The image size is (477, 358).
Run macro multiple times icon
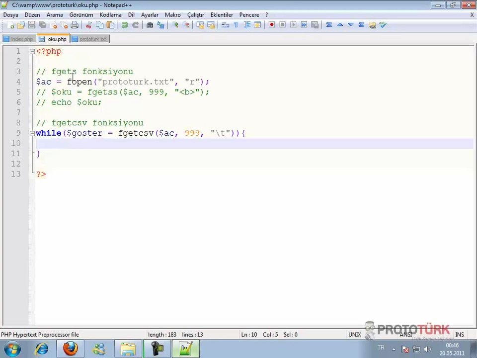pos(304,25)
